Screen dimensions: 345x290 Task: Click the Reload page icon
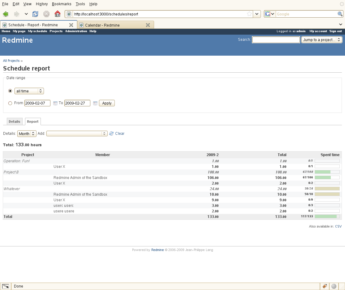35,14
